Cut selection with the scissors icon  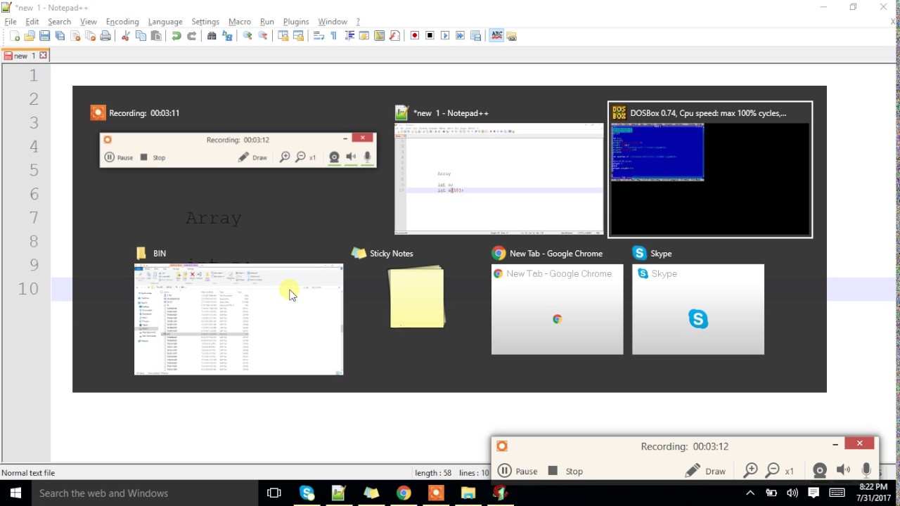point(126,36)
